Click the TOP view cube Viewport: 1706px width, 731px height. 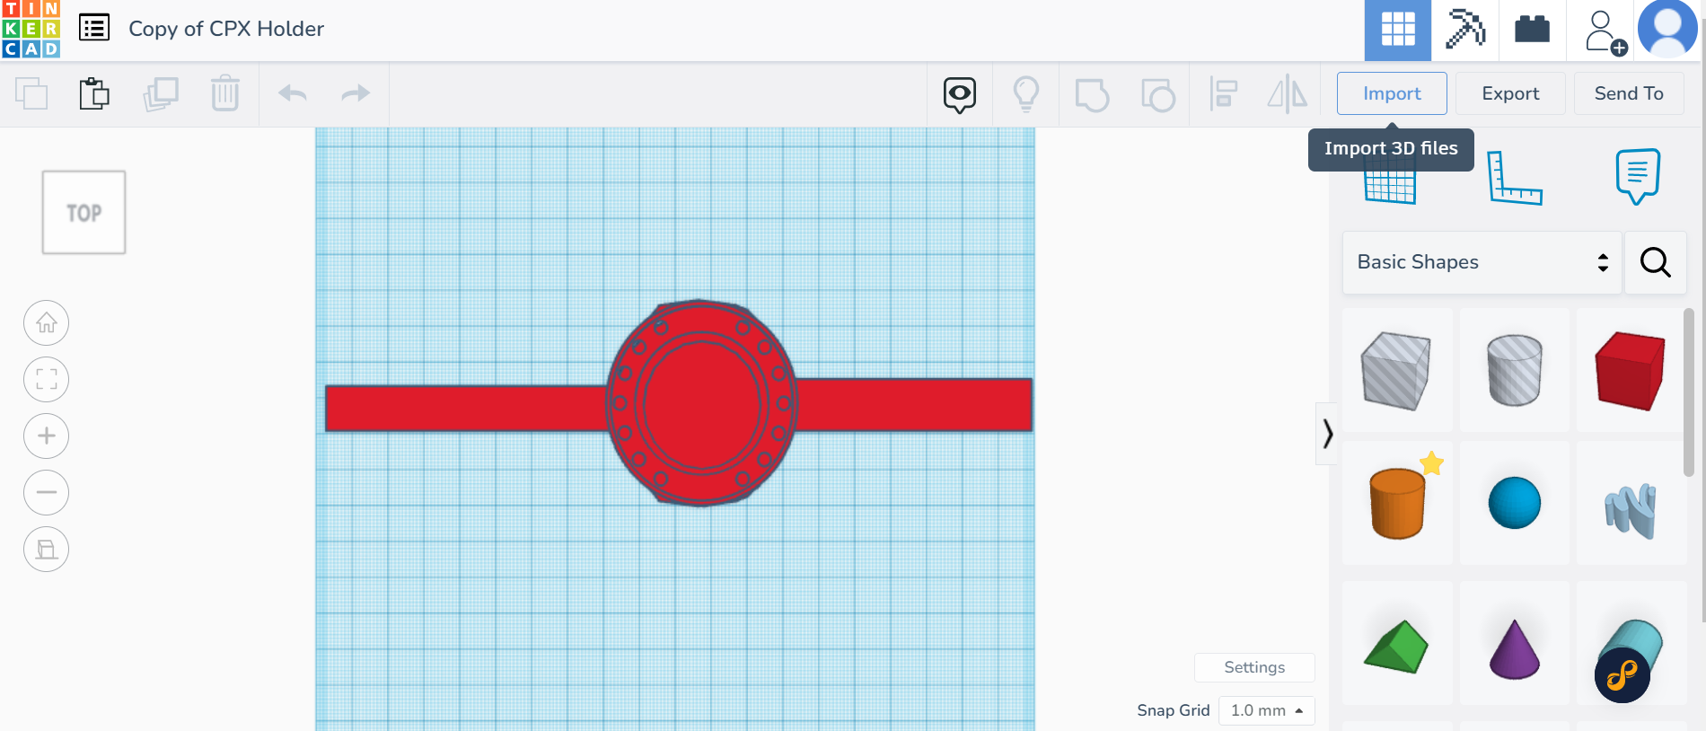pos(84,213)
